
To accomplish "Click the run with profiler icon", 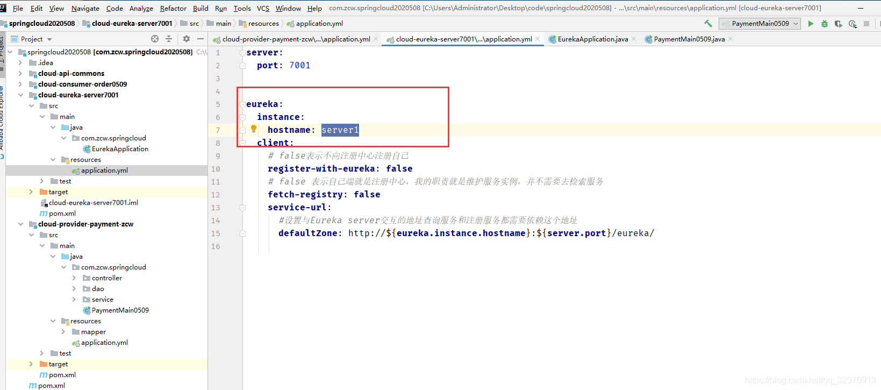I will click(x=853, y=24).
